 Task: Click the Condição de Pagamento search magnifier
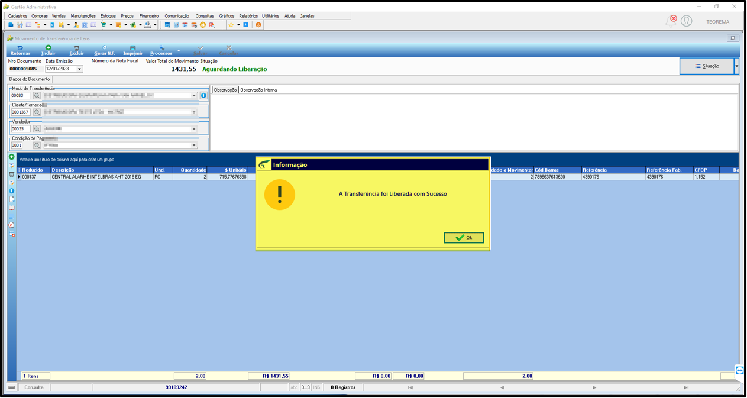pyautogui.click(x=37, y=145)
